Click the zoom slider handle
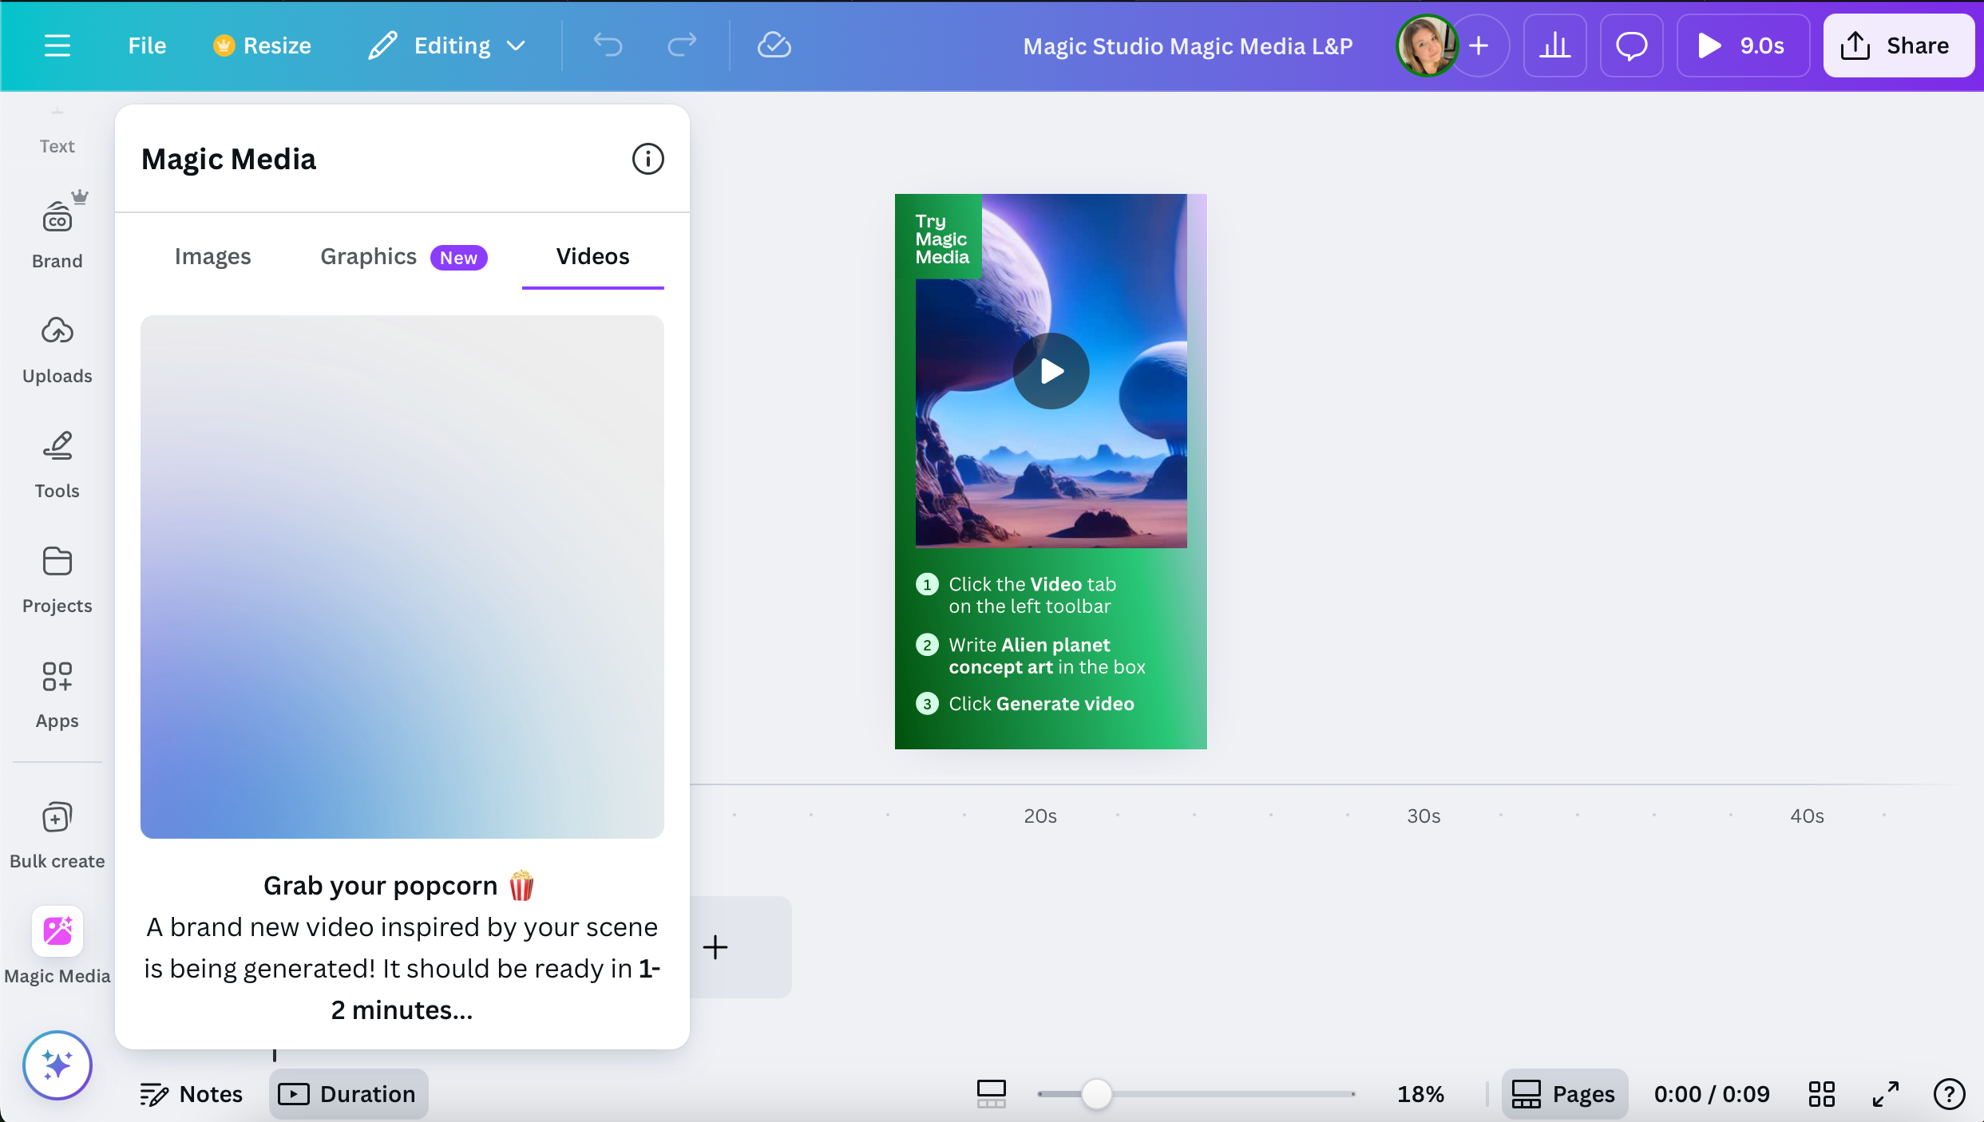 1097,1093
